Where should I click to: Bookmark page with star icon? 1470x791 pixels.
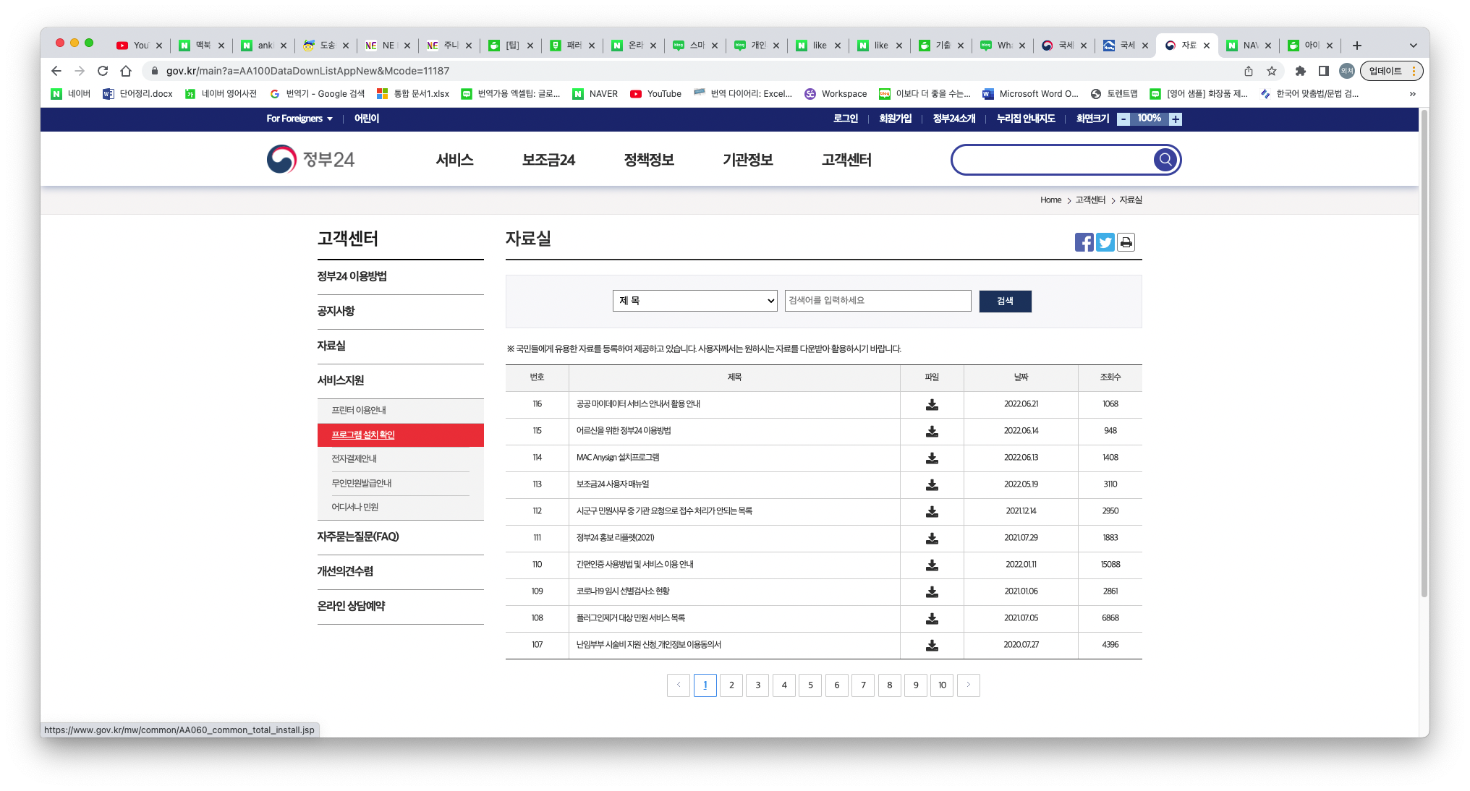point(1272,71)
